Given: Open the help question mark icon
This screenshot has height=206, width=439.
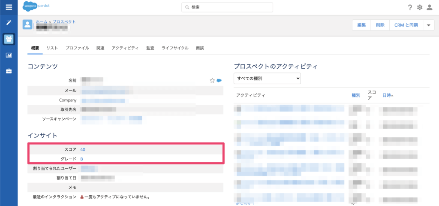Looking at the screenshot, I should pos(410,8).
